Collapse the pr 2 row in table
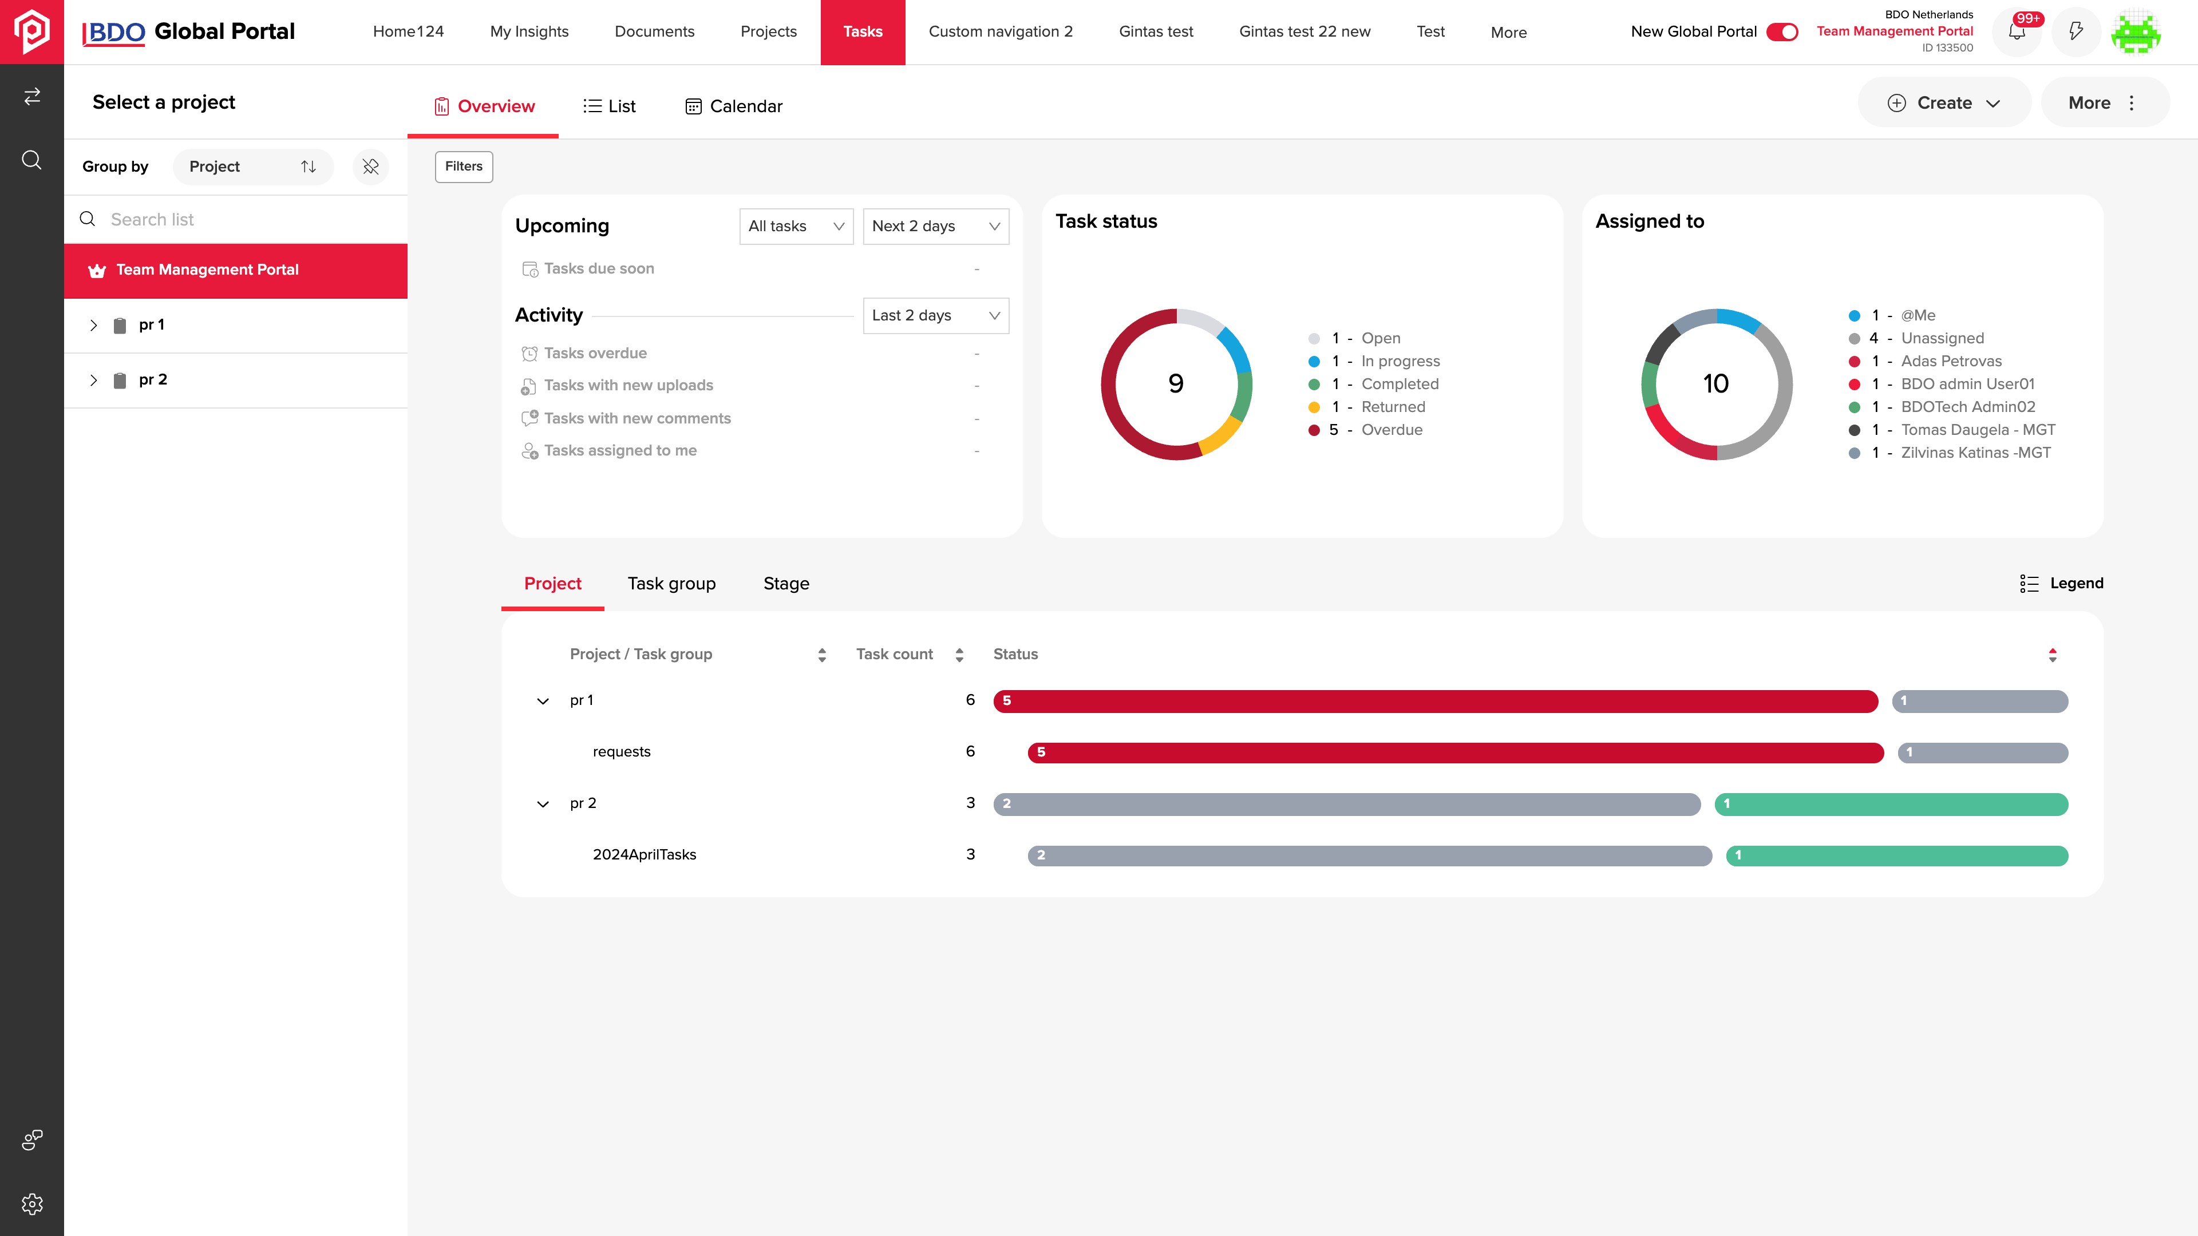The image size is (2198, 1236). coord(543,803)
